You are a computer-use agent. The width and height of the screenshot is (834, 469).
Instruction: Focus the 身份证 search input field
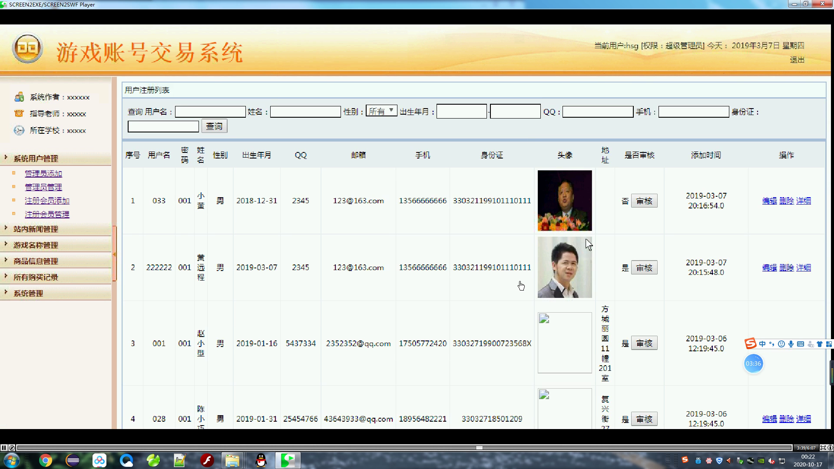pyautogui.click(x=163, y=126)
